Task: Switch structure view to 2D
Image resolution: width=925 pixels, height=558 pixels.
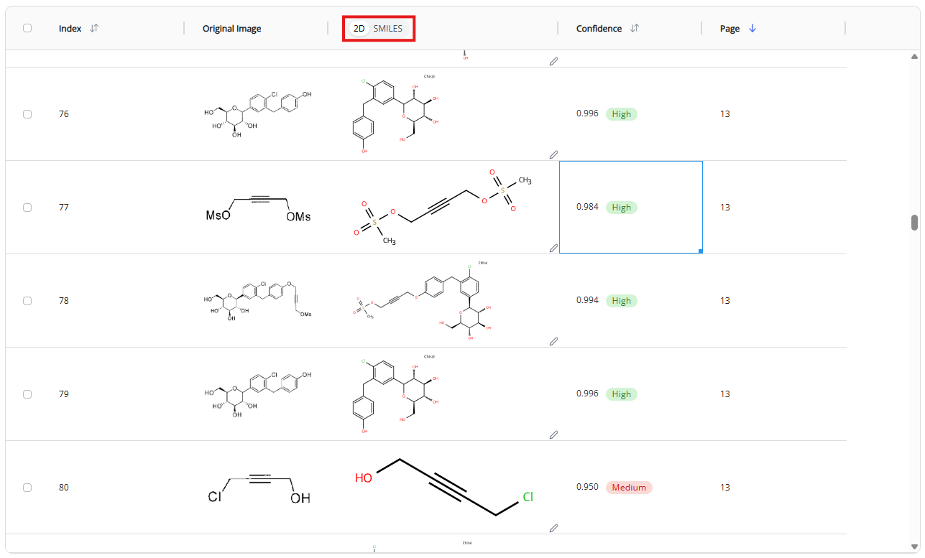Action: pos(359,29)
